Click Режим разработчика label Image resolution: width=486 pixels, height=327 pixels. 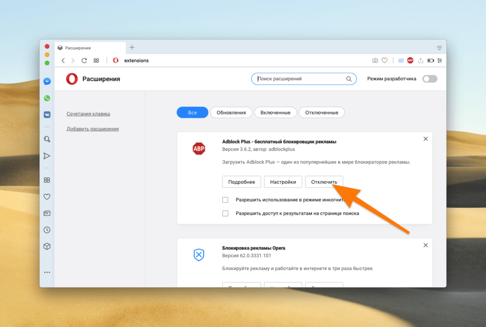[392, 79]
